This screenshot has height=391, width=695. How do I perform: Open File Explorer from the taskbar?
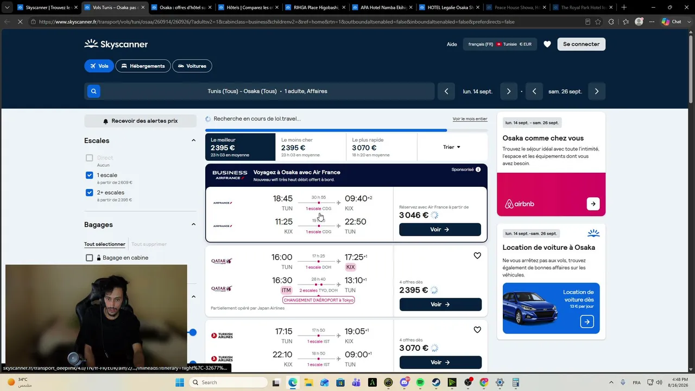[x=308, y=382]
